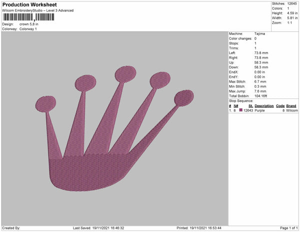Click the "Trims:" label
Screen dimensions: 300x232
234,48
